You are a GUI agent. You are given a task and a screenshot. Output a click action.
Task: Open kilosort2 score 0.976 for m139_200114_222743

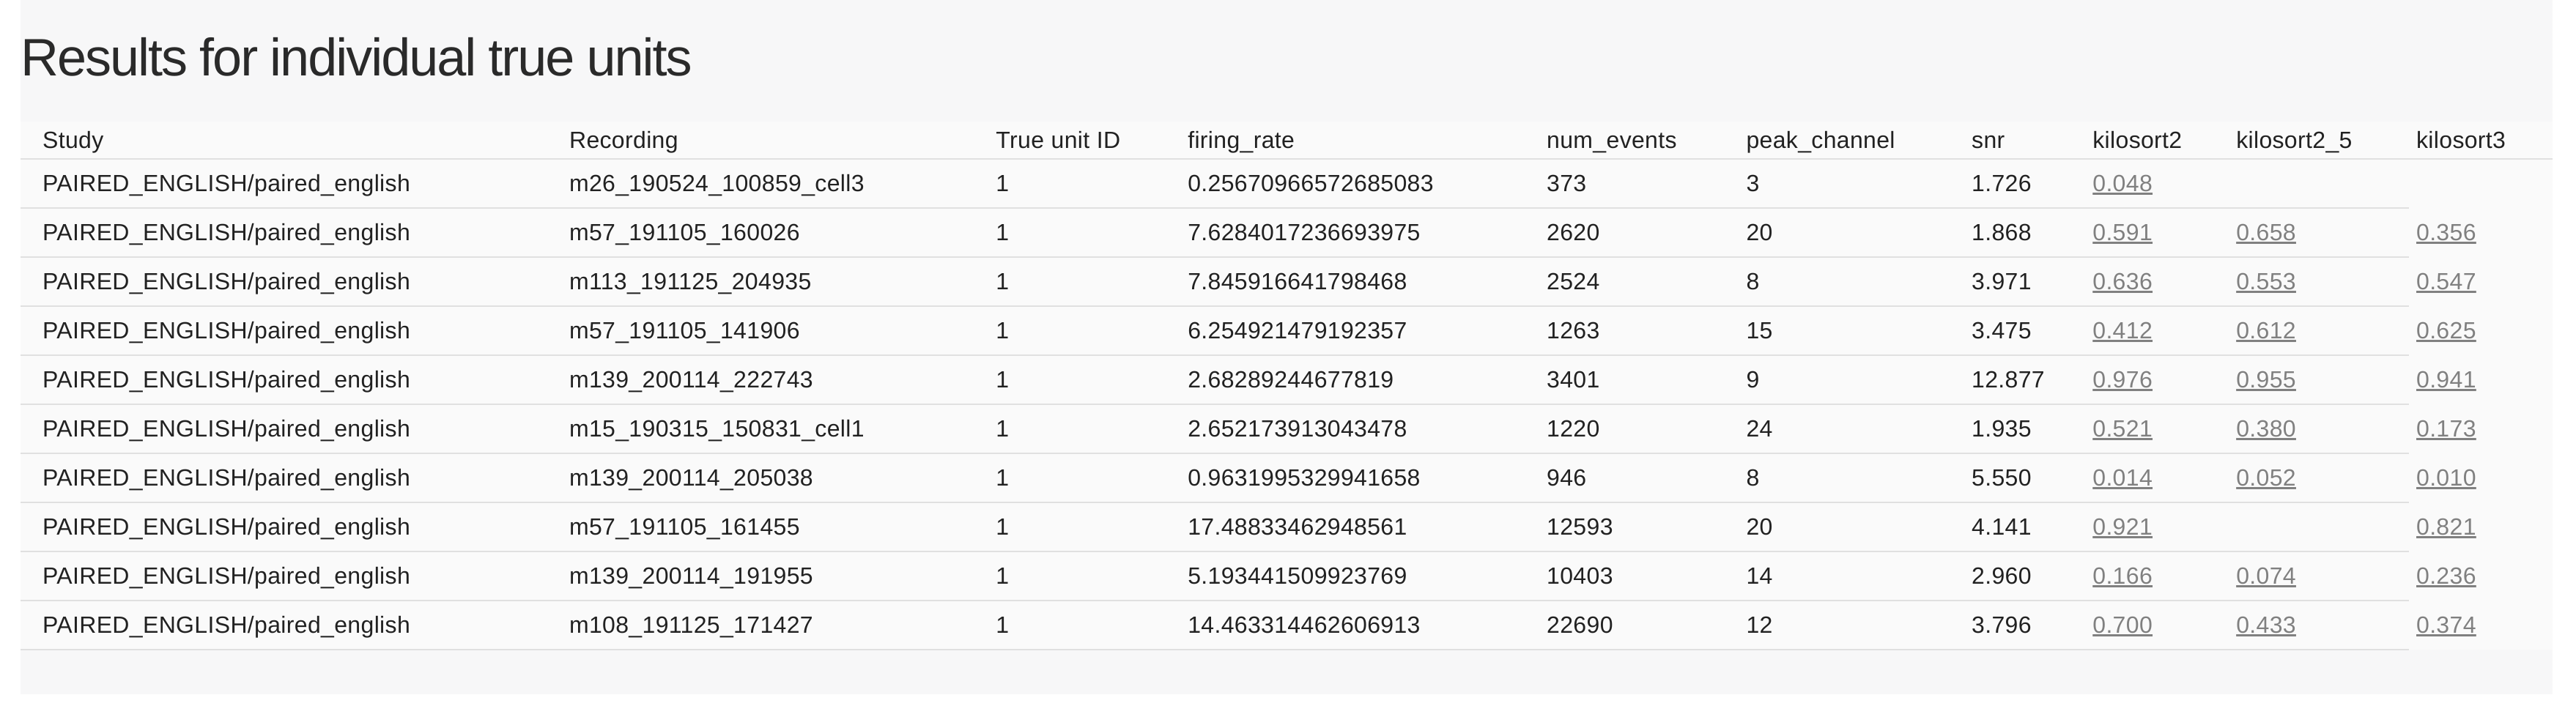pyautogui.click(x=2121, y=379)
